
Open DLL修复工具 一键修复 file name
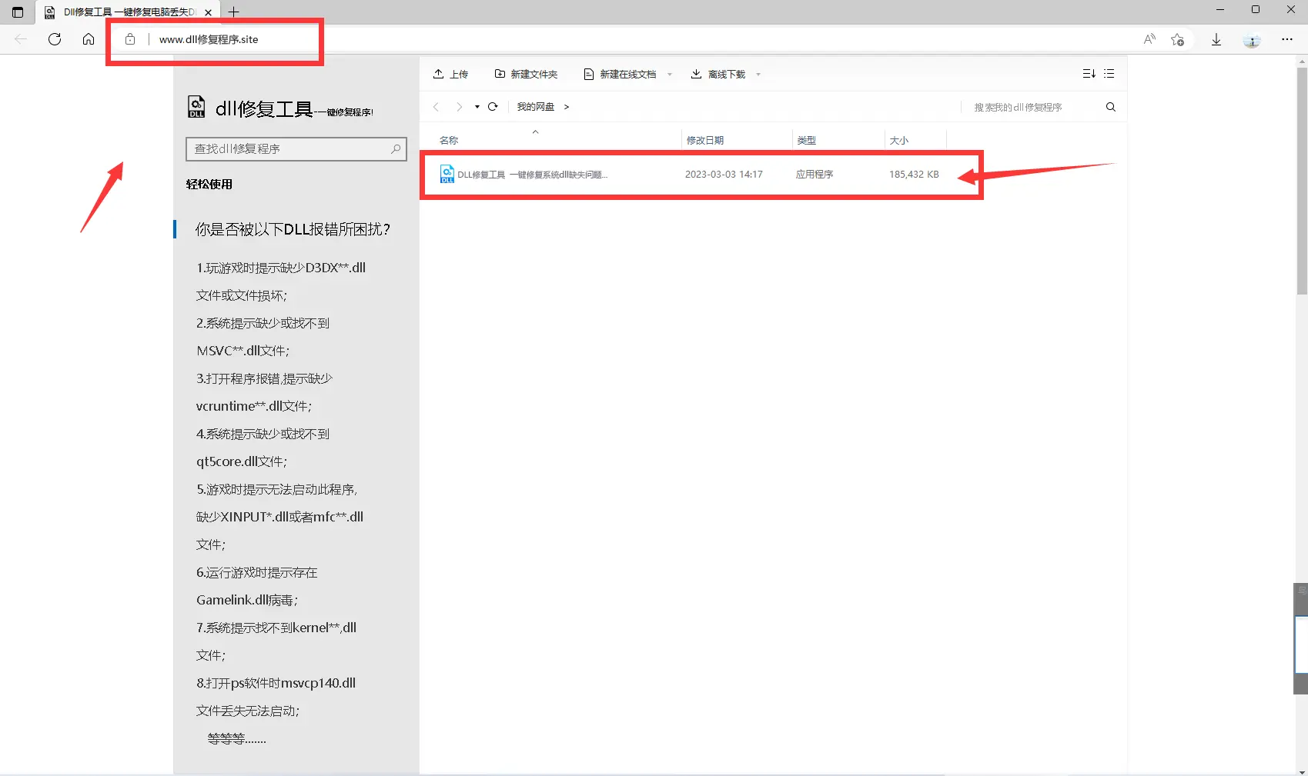(533, 175)
